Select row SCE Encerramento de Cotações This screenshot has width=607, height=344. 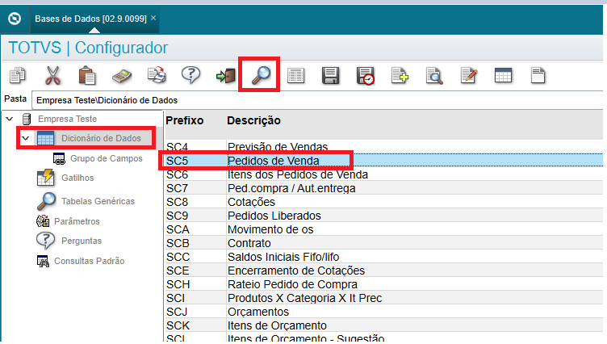(x=384, y=271)
